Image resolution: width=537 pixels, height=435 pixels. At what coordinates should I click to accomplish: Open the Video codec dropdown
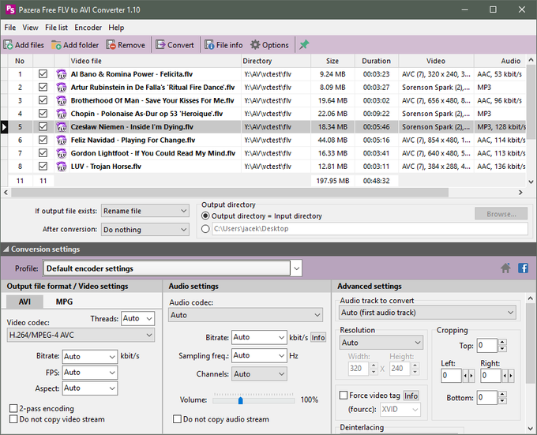81,335
